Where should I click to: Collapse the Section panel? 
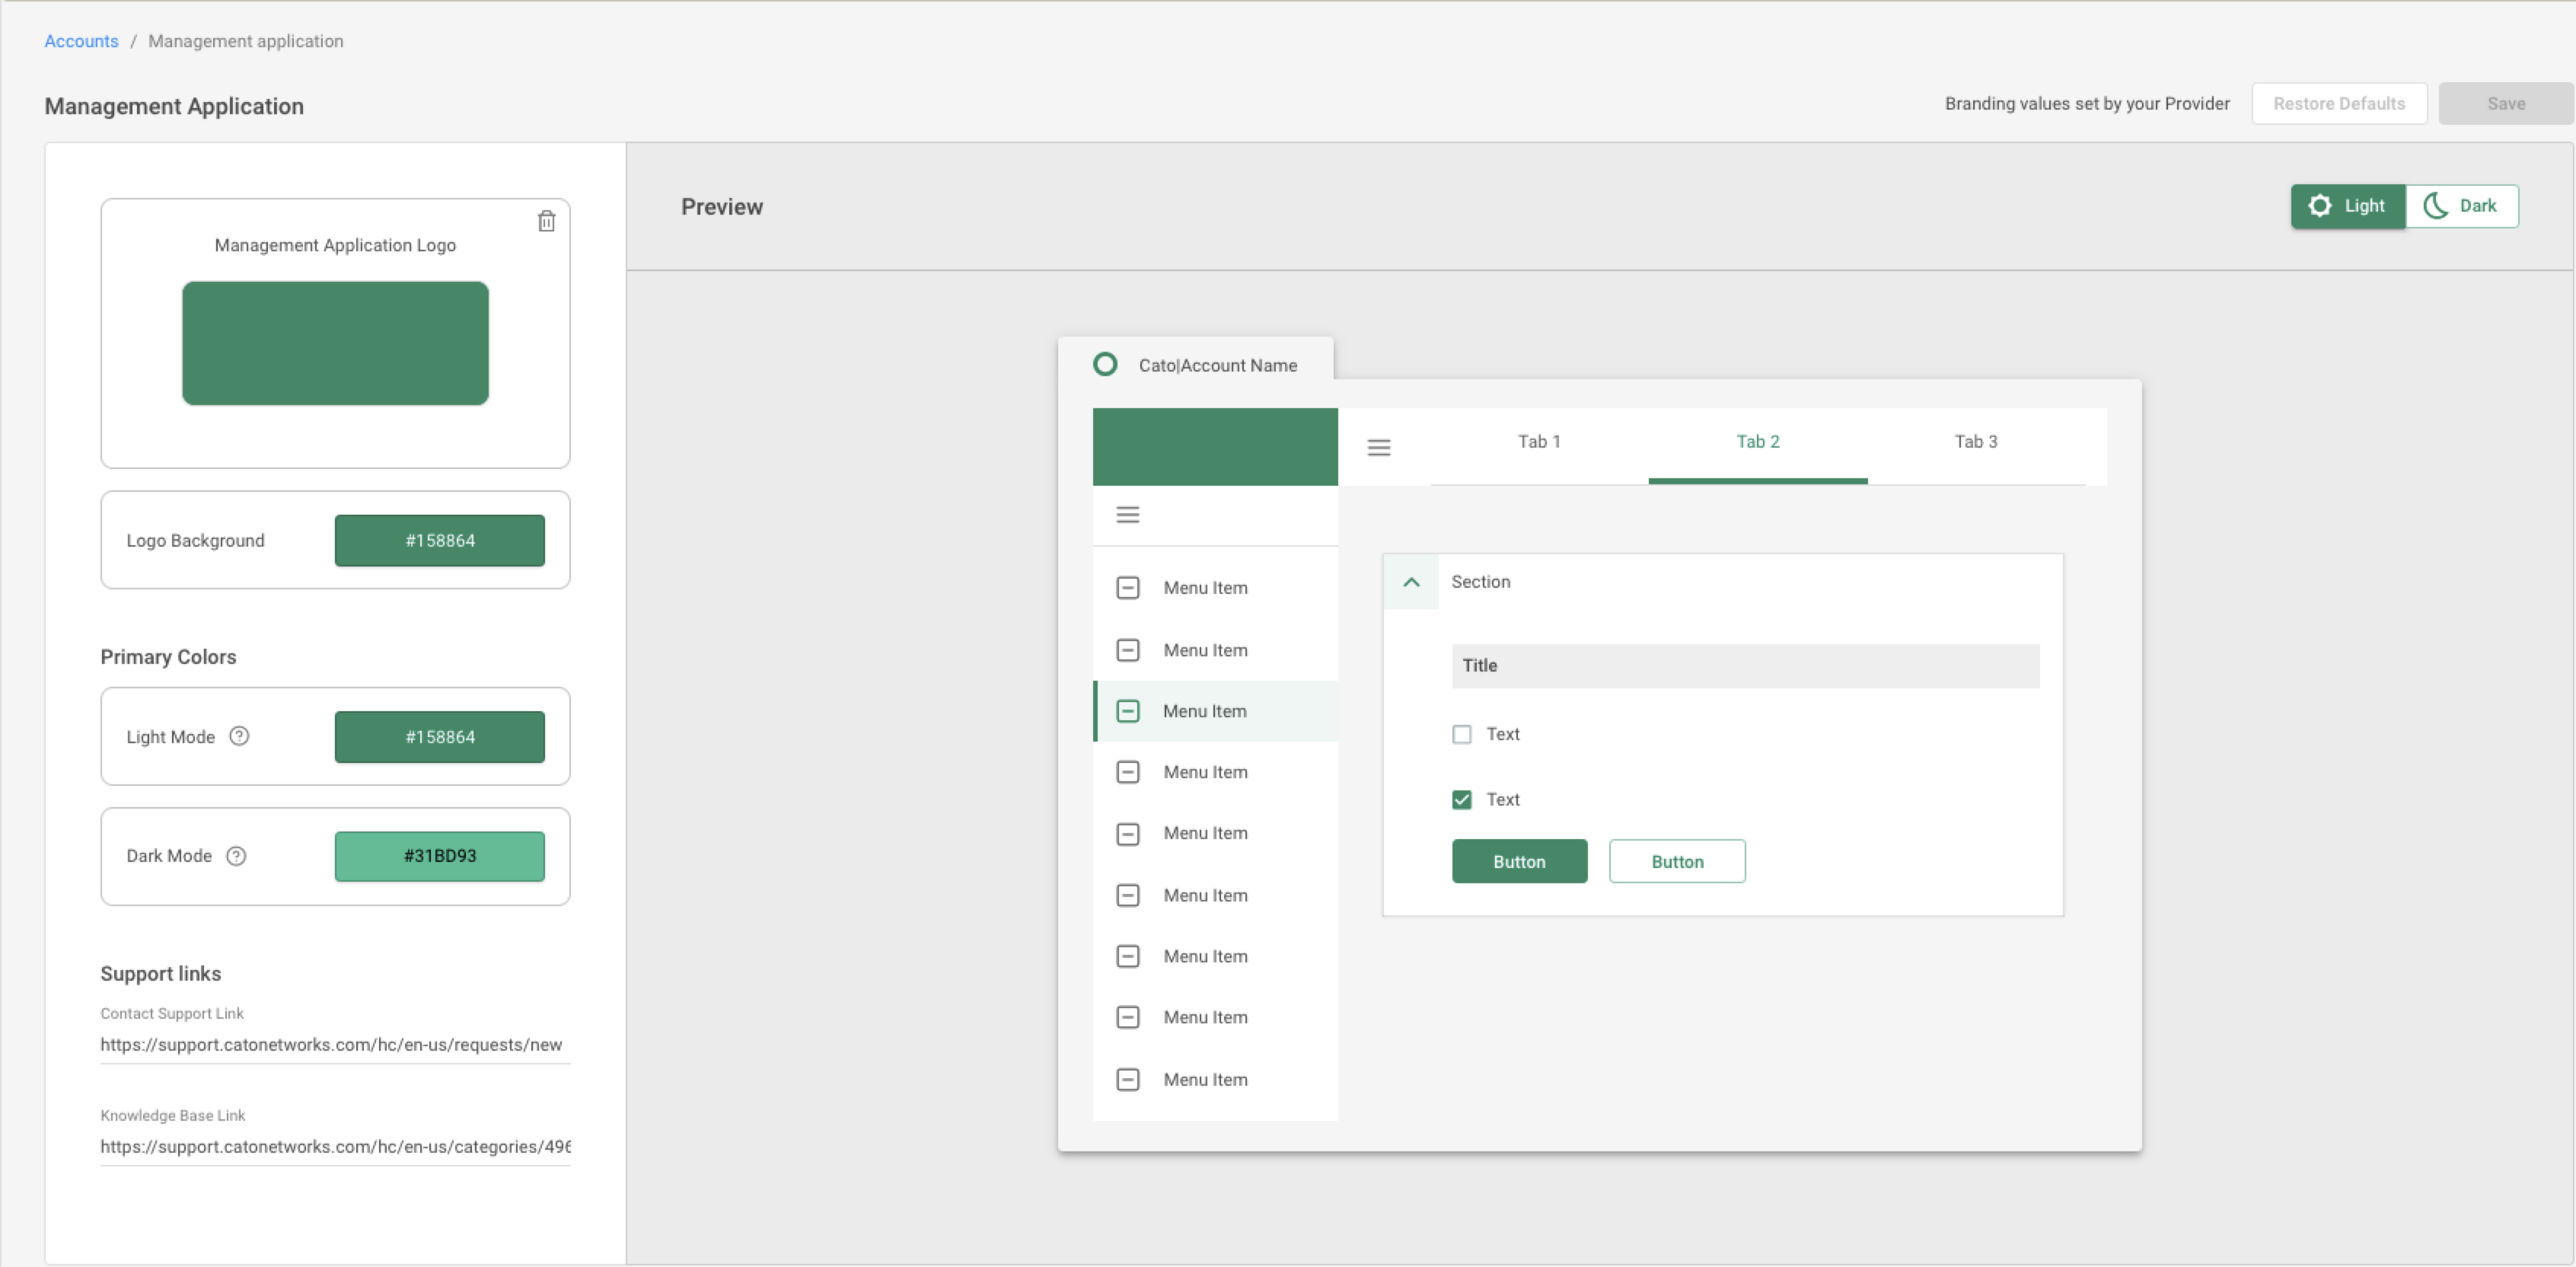point(1411,581)
